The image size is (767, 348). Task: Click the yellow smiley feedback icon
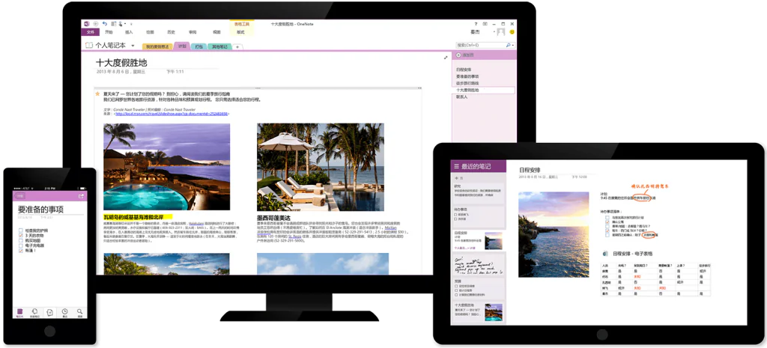[x=512, y=31]
